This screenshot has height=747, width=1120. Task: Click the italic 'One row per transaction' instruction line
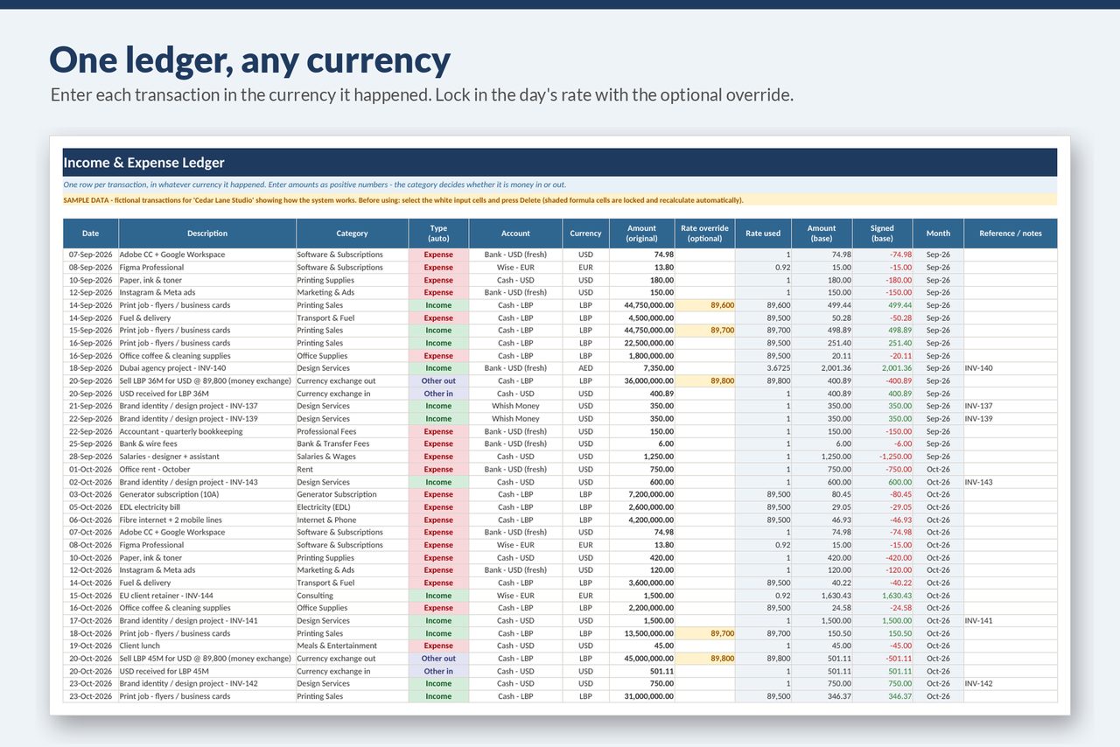point(560,185)
